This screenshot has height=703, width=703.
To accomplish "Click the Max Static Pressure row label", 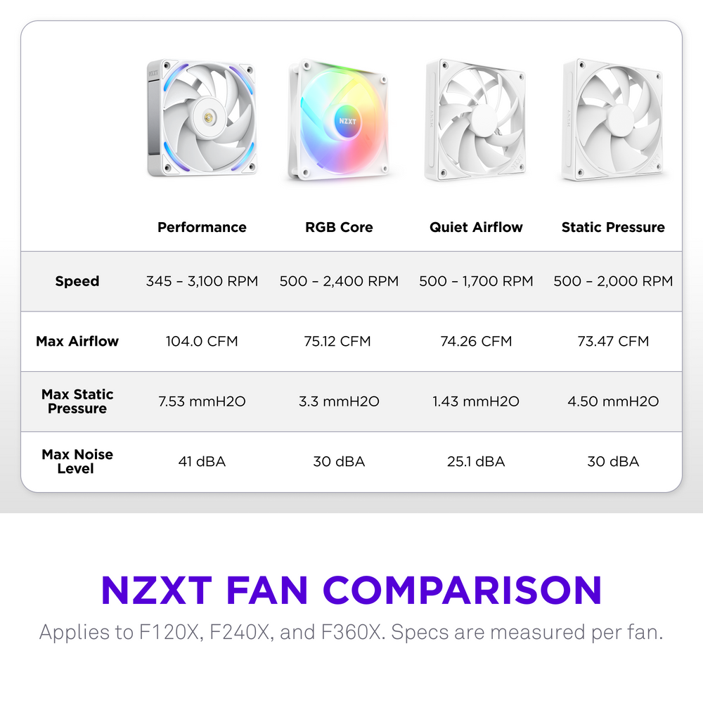I will click(x=77, y=401).
